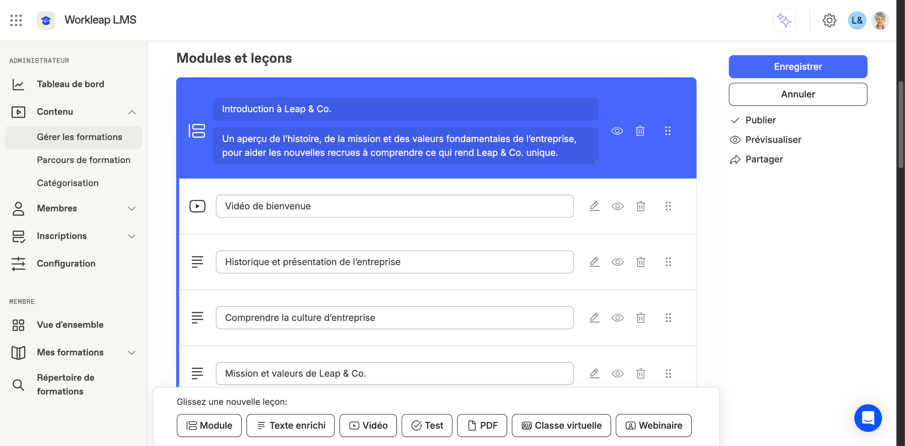Image resolution: width=905 pixels, height=446 pixels.
Task: Toggle visibility of Vidéo de bienvenue lesson
Action: point(617,206)
